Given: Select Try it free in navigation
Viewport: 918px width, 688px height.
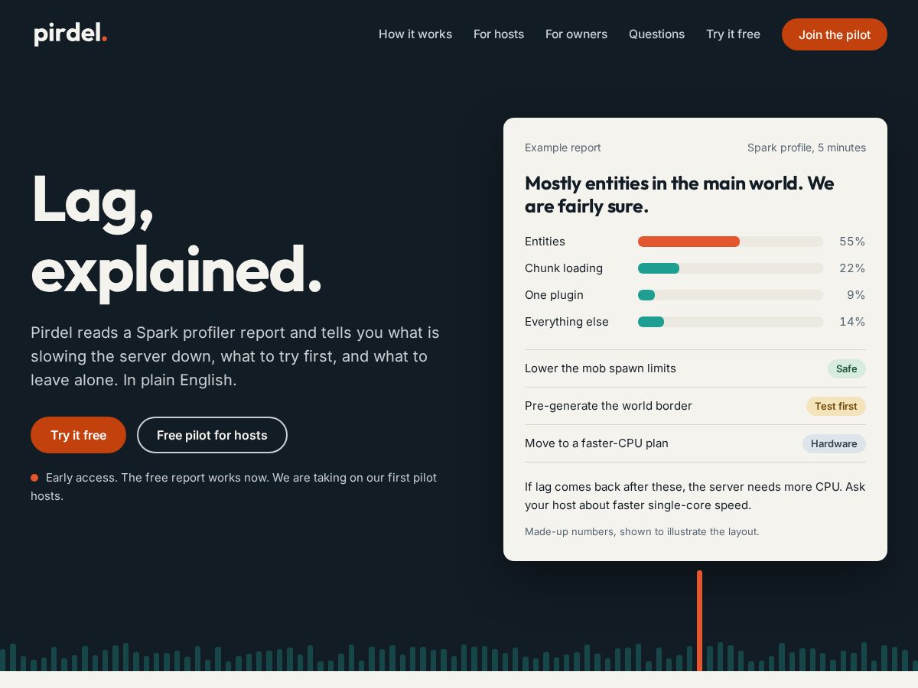Looking at the screenshot, I should coord(733,34).
